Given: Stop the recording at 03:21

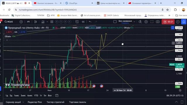Looking at the screenshot, I should point(168,22).
